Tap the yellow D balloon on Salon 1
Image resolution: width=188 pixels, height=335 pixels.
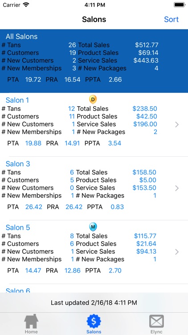pos(93,100)
